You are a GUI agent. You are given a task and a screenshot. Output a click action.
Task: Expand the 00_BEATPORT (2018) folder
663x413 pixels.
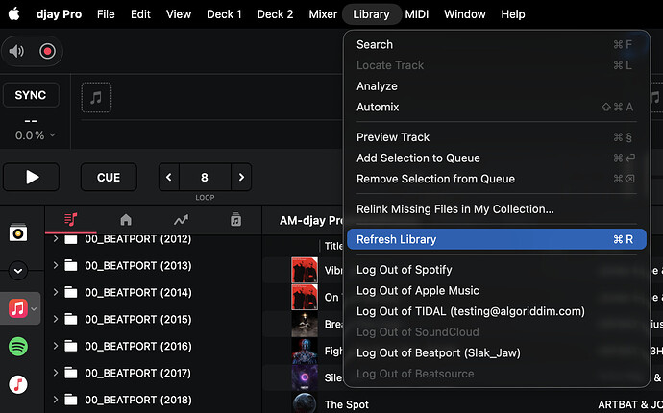(56, 400)
